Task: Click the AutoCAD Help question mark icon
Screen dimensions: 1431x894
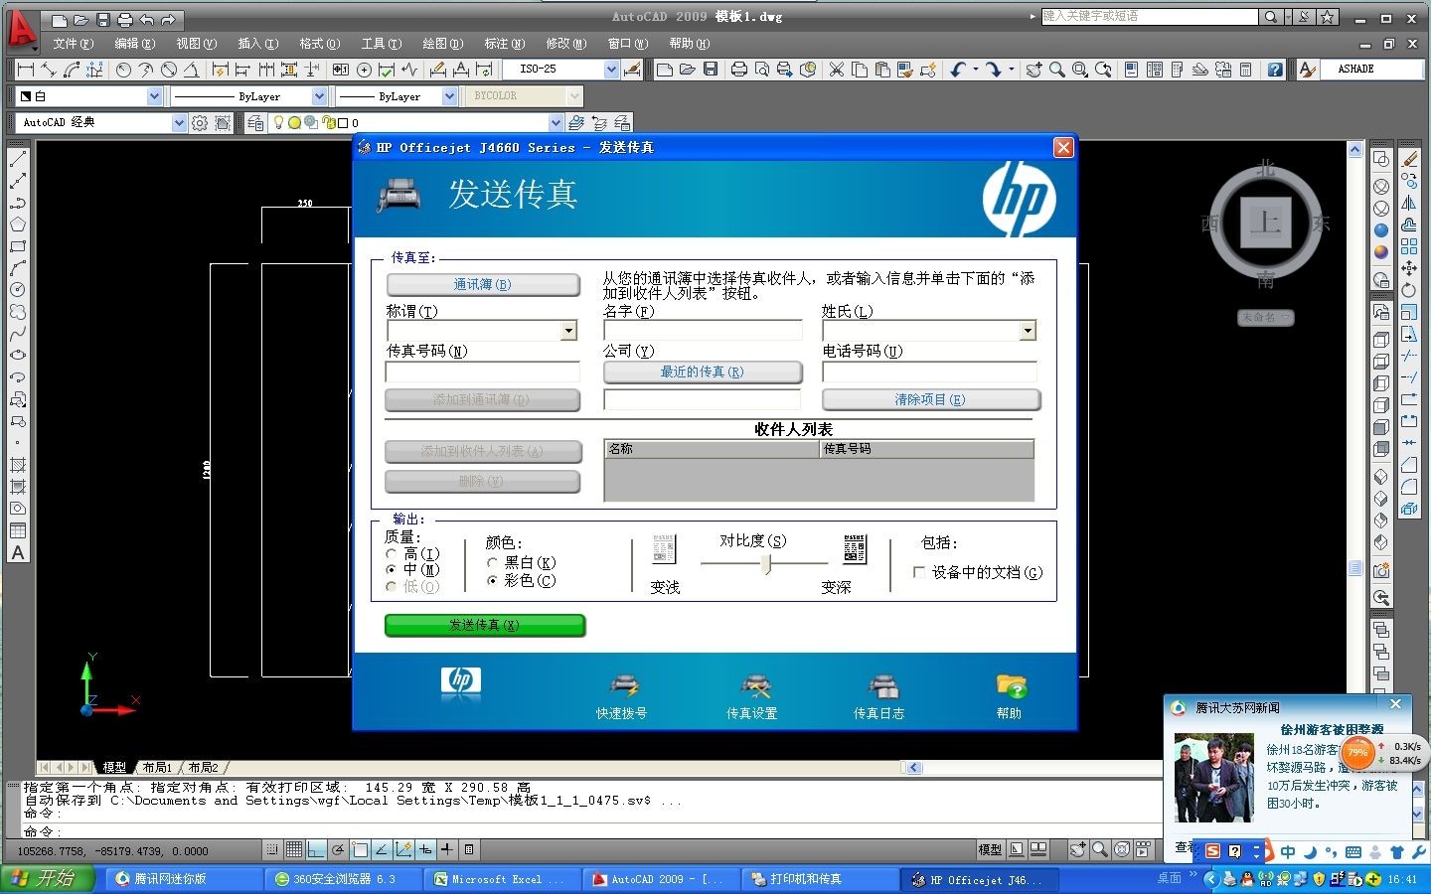Action: coord(1275,70)
